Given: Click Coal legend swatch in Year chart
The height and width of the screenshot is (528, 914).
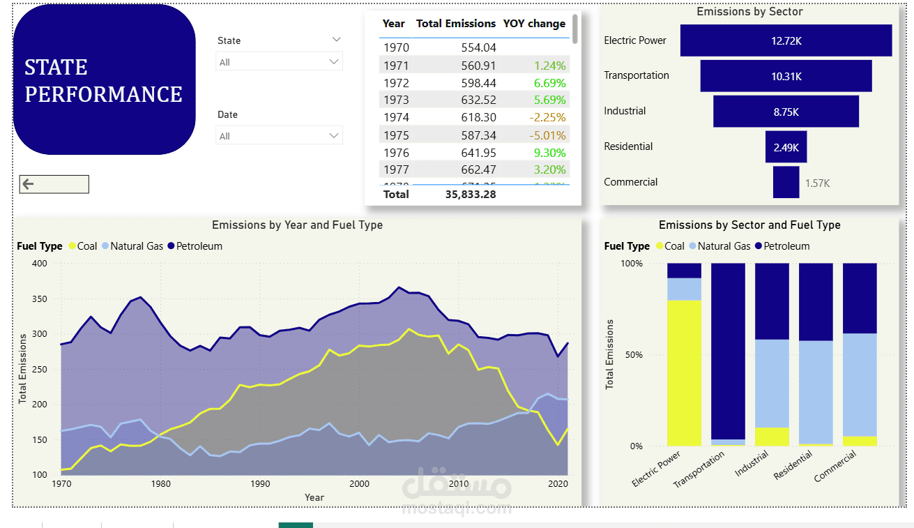Looking at the screenshot, I should click(x=71, y=246).
